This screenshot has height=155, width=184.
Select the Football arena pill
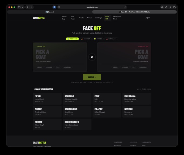pyautogui.click(x=72, y=39)
